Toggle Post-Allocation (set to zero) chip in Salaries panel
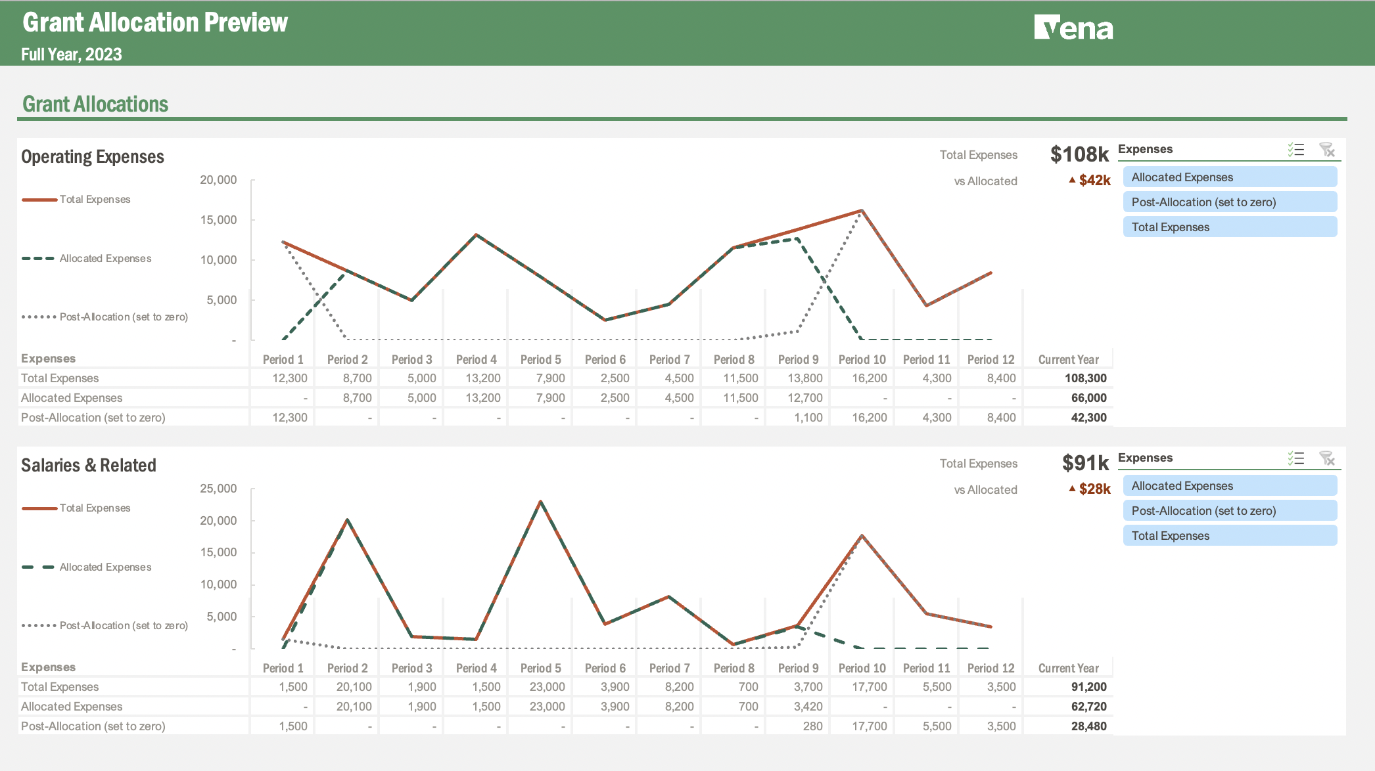The image size is (1375, 771). tap(1230, 510)
